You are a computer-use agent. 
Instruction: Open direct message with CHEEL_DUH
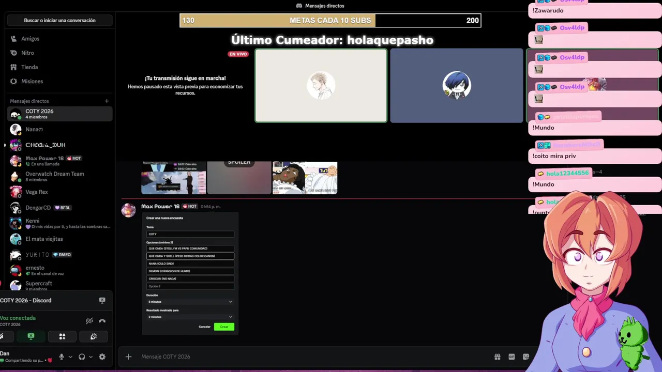coord(59,145)
